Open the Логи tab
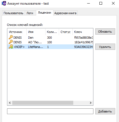The image size is (119, 122). tap(30, 13)
